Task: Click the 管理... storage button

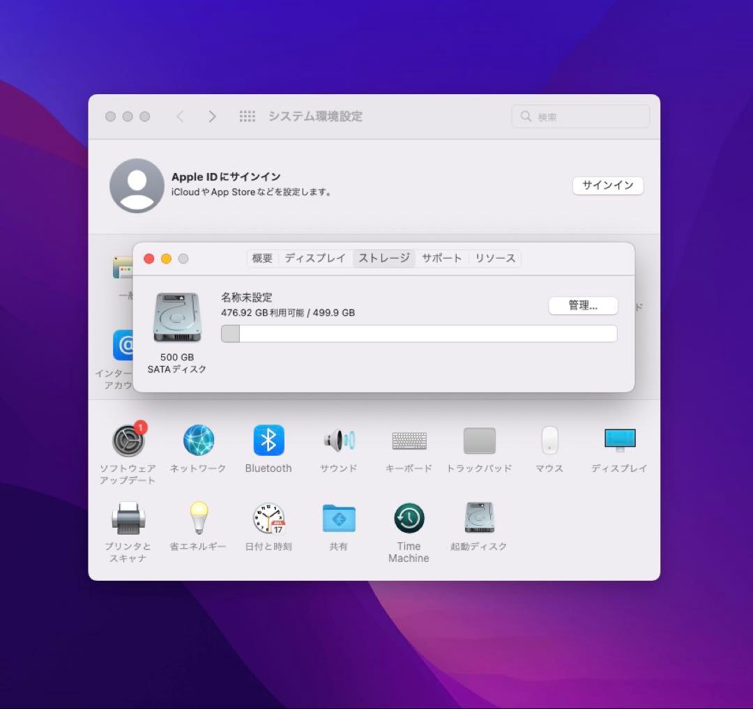Action: [583, 306]
